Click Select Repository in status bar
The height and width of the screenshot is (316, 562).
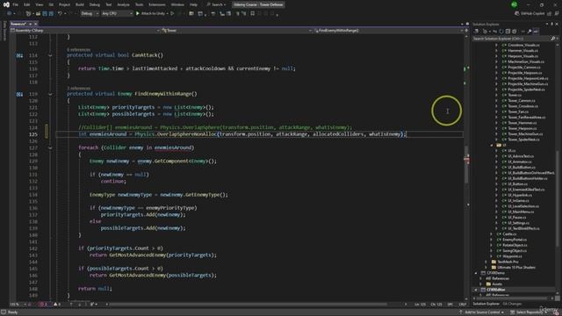[530, 312]
